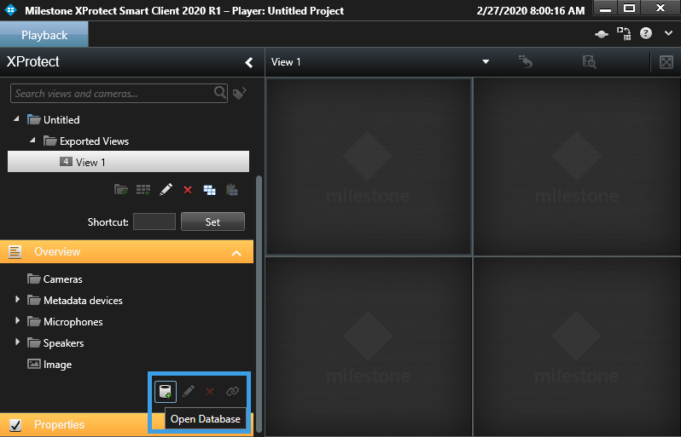Image resolution: width=681 pixels, height=437 pixels.
Task: Click the round status icon left of setup icon
Action: (602, 34)
